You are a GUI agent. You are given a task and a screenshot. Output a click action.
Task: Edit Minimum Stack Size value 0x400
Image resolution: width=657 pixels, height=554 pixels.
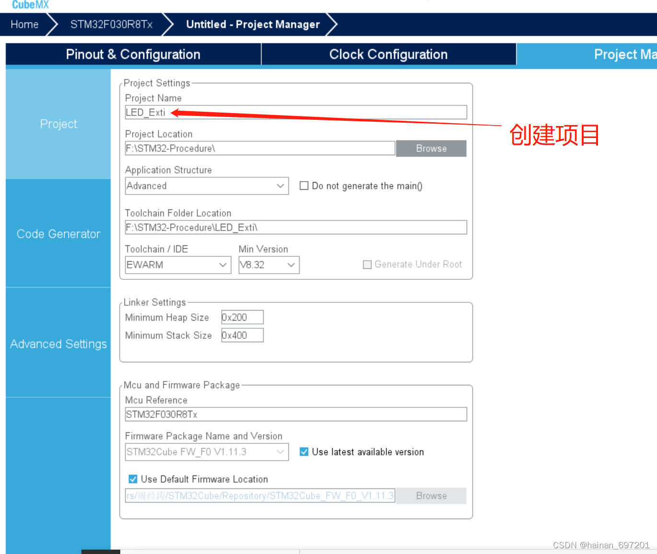tap(242, 335)
